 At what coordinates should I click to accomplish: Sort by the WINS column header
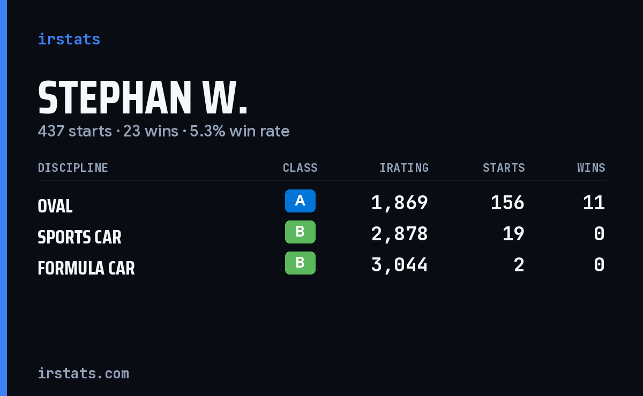coord(591,168)
